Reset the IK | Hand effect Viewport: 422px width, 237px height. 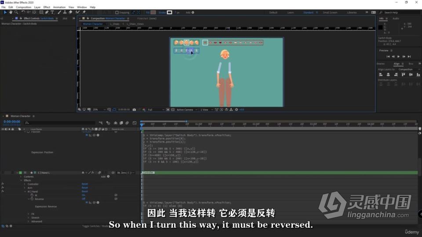tap(85, 191)
